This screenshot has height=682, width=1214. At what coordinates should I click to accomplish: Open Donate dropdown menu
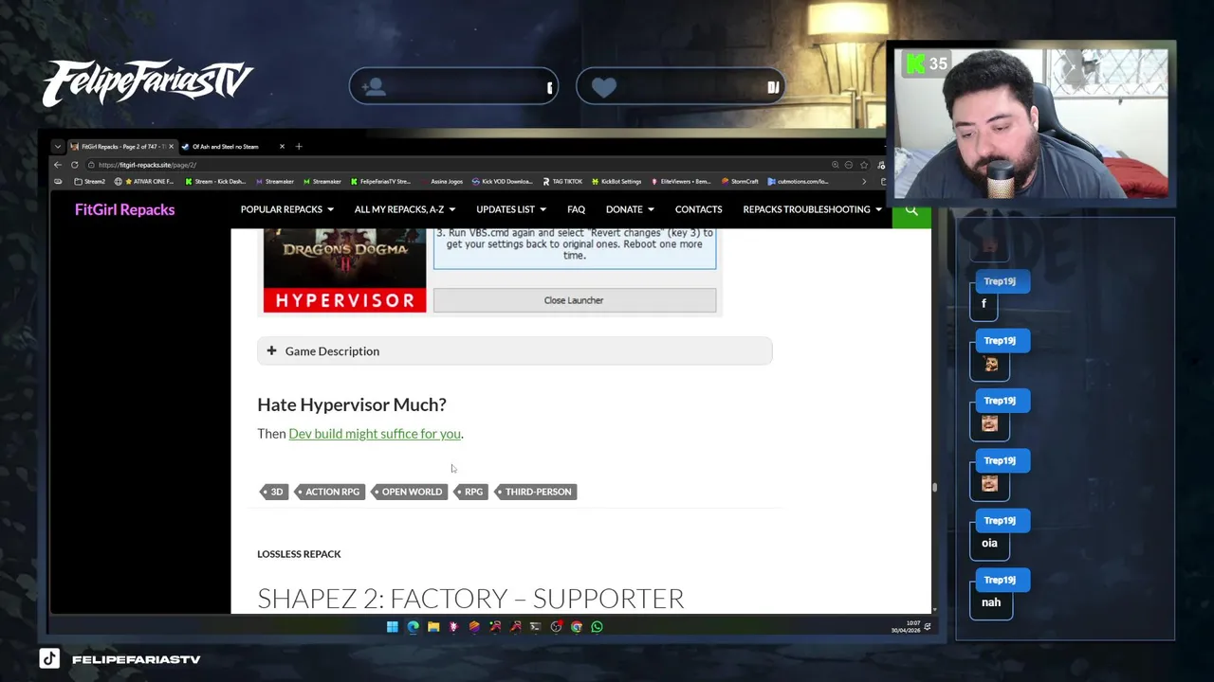click(630, 209)
